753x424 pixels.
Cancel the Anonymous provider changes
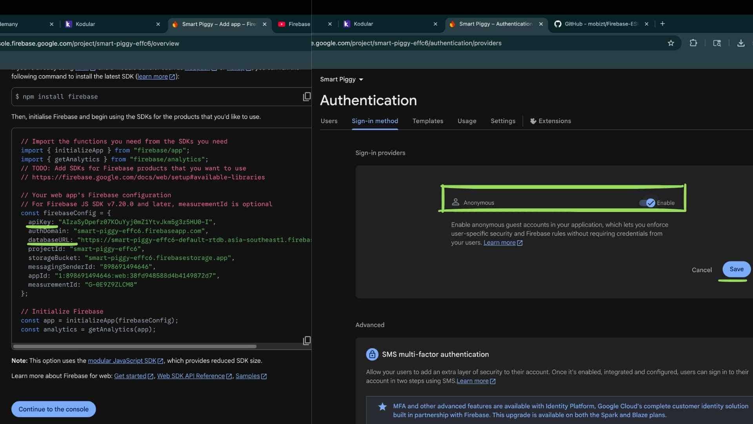pos(702,270)
